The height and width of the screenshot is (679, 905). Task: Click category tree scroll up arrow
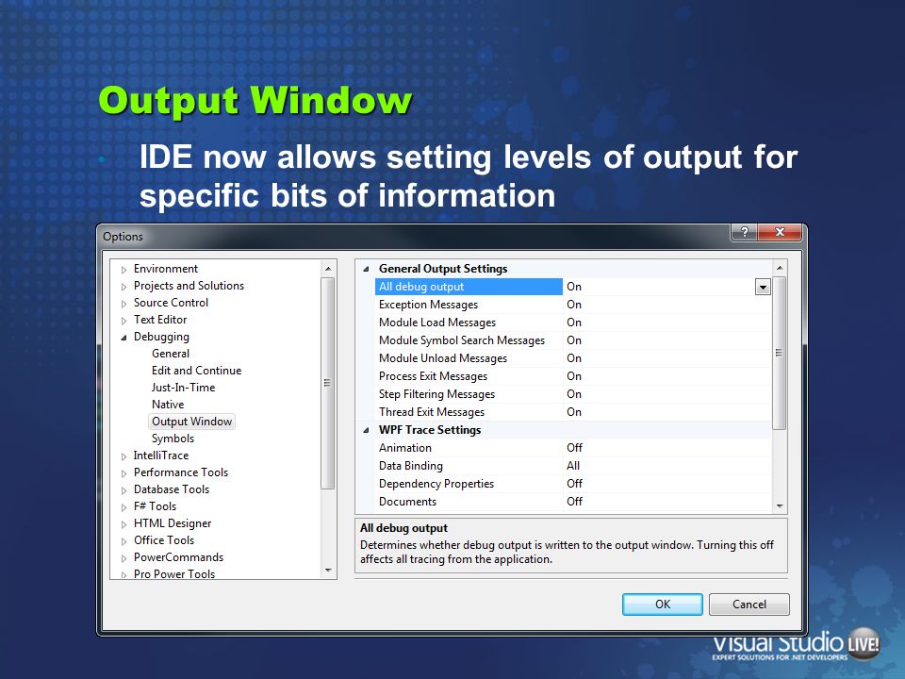click(328, 269)
